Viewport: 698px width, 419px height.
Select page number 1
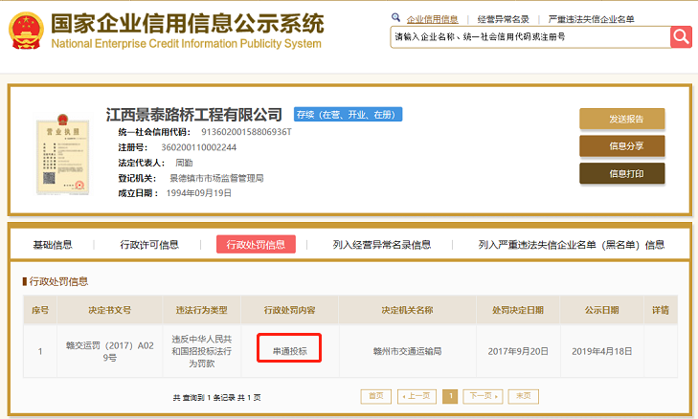pyautogui.click(x=450, y=396)
